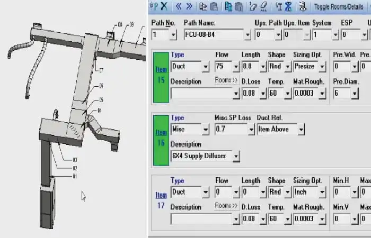Open Item 15 D.Loss dropdown
The height and width of the screenshot is (238, 371).
[263, 94]
